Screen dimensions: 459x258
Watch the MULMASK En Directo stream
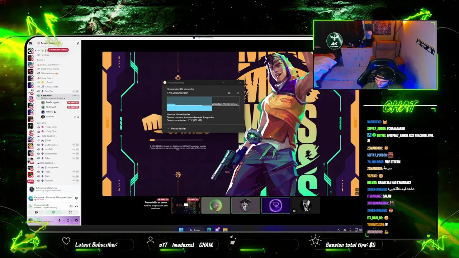[73, 107]
